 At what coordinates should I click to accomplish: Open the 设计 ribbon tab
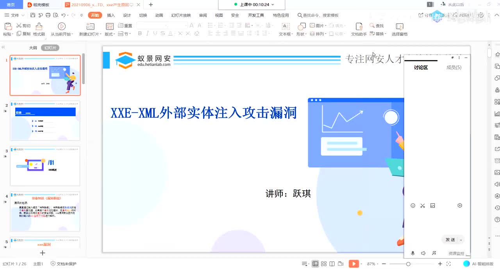pyautogui.click(x=127, y=15)
